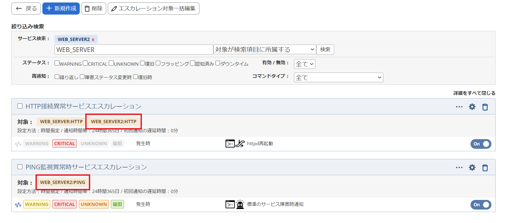The image size is (506, 223).
Task: Remove the WEB_SERVER2 search tag
Action: (93, 40)
